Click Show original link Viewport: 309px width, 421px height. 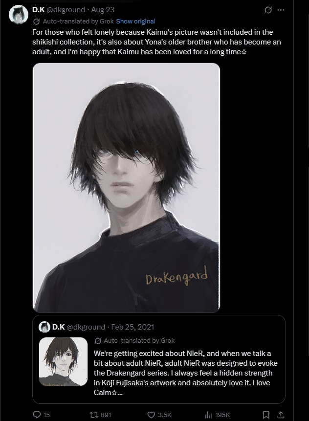click(135, 21)
